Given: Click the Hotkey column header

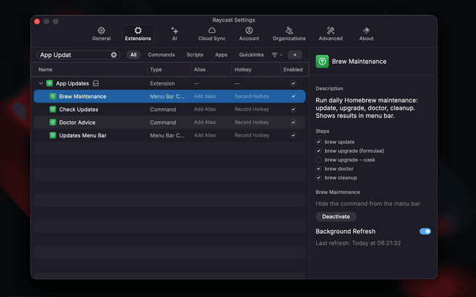Looking at the screenshot, I should [x=243, y=70].
